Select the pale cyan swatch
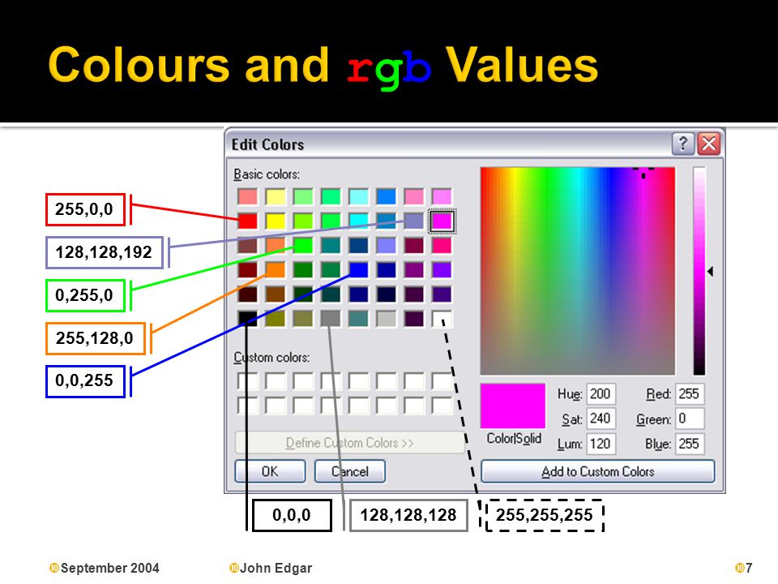Screen dimensions: 778x584 point(359,196)
